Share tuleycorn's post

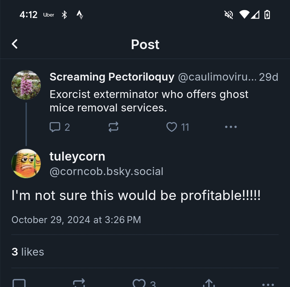pyautogui.click(x=209, y=283)
